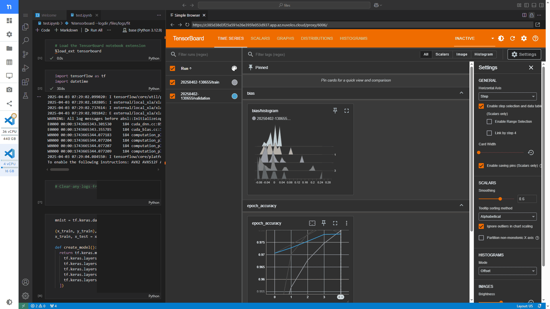The height and width of the screenshot is (309, 550).
Task: Switch to SCALARS tab
Action: (x=260, y=38)
